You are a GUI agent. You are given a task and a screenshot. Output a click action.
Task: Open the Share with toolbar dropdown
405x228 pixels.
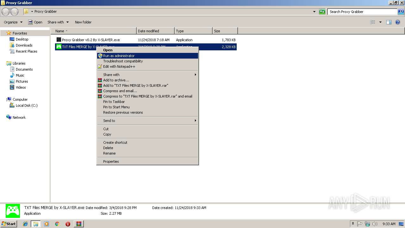pyautogui.click(x=58, y=22)
